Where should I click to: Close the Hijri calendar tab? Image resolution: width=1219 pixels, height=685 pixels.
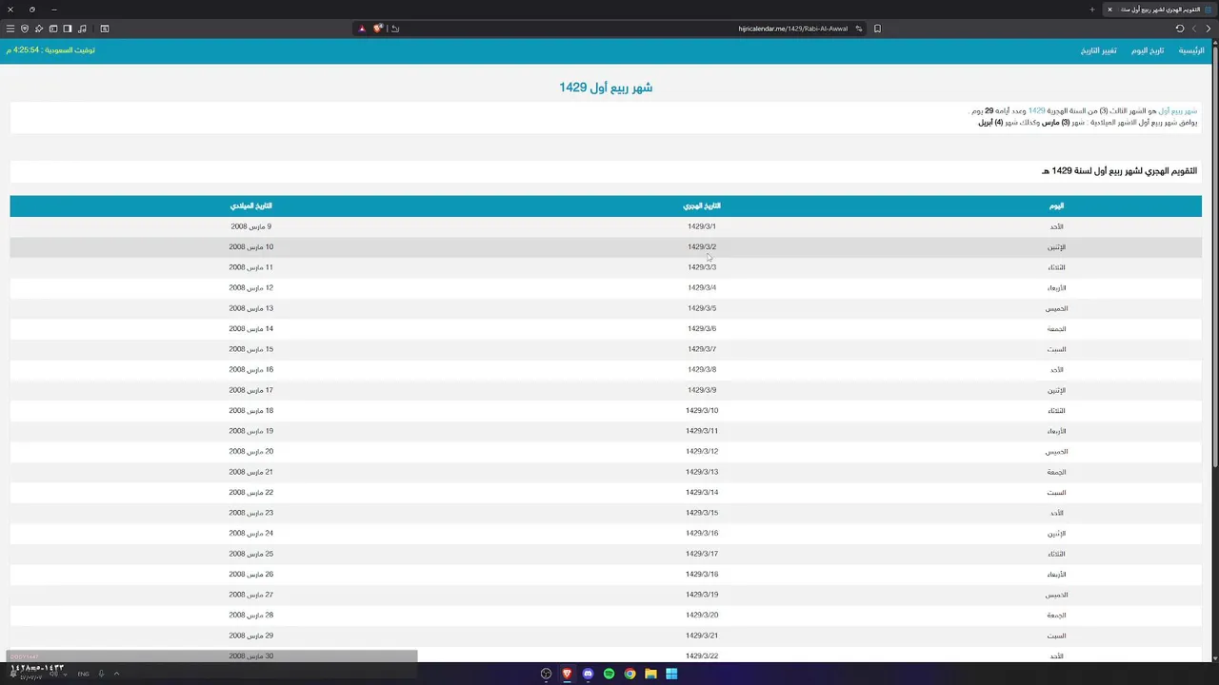[1109, 10]
